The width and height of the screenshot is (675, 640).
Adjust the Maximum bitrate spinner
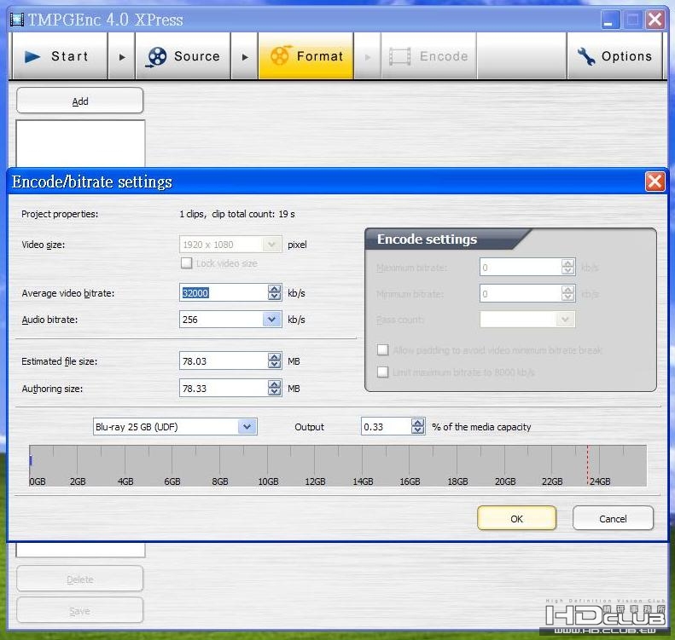[x=567, y=268]
